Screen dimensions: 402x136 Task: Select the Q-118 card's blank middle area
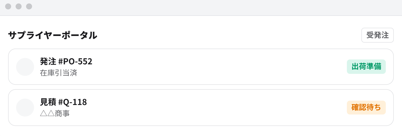click(x=218, y=108)
